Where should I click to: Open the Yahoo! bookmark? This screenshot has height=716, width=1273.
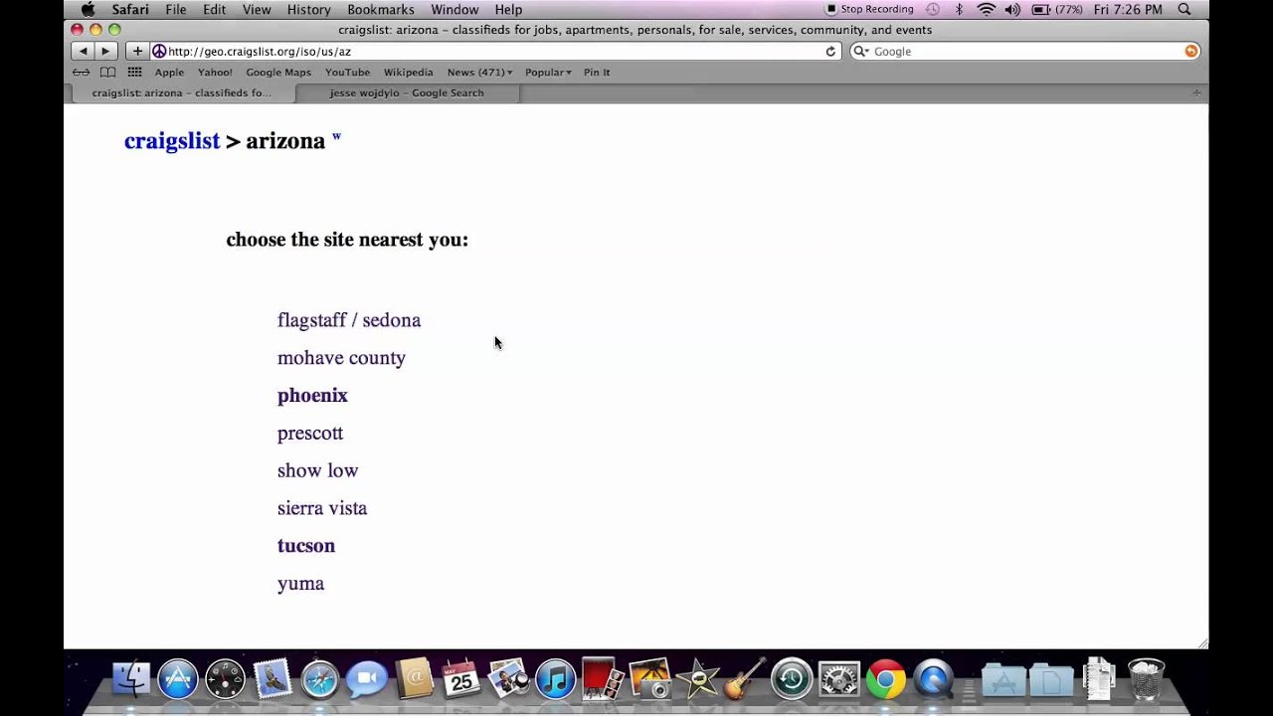[215, 72]
